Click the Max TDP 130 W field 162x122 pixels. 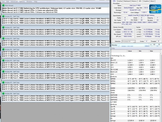[x=146, y=8]
